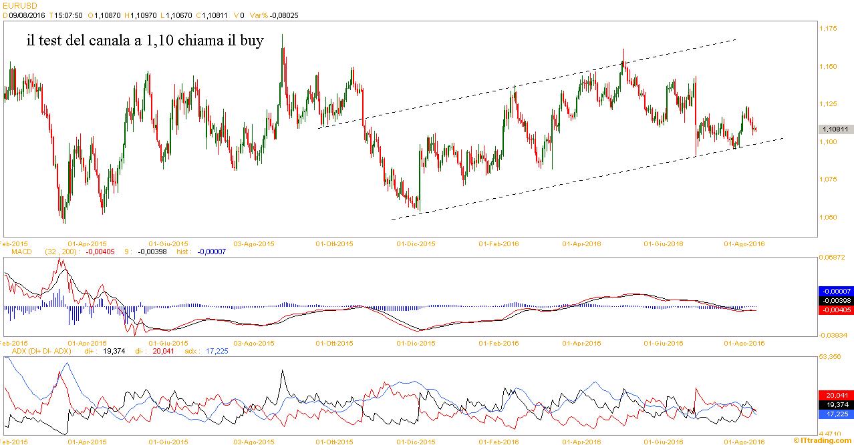Screen dimensions: 854x445
Task: Click the time 15:07:50 in the header
Action: point(69,14)
